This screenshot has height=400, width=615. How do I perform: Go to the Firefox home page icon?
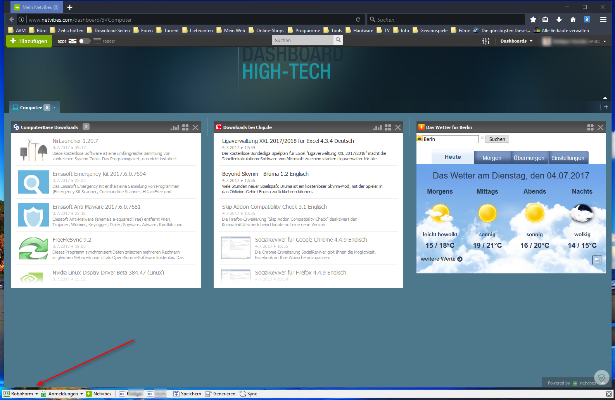click(573, 19)
